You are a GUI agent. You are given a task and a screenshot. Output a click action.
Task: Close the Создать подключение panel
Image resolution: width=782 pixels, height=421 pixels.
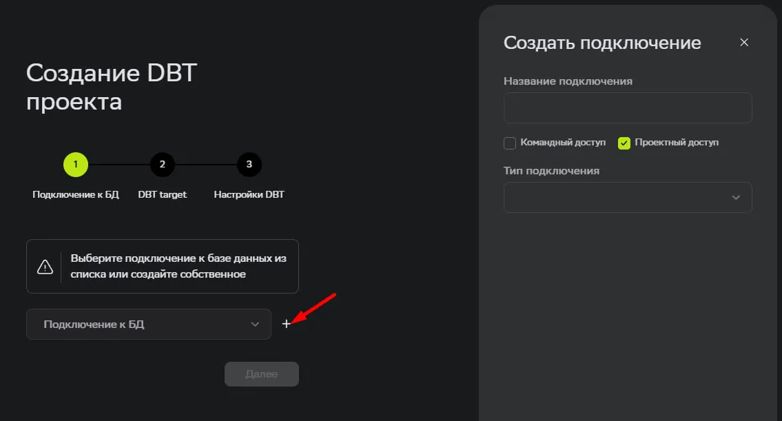point(743,43)
